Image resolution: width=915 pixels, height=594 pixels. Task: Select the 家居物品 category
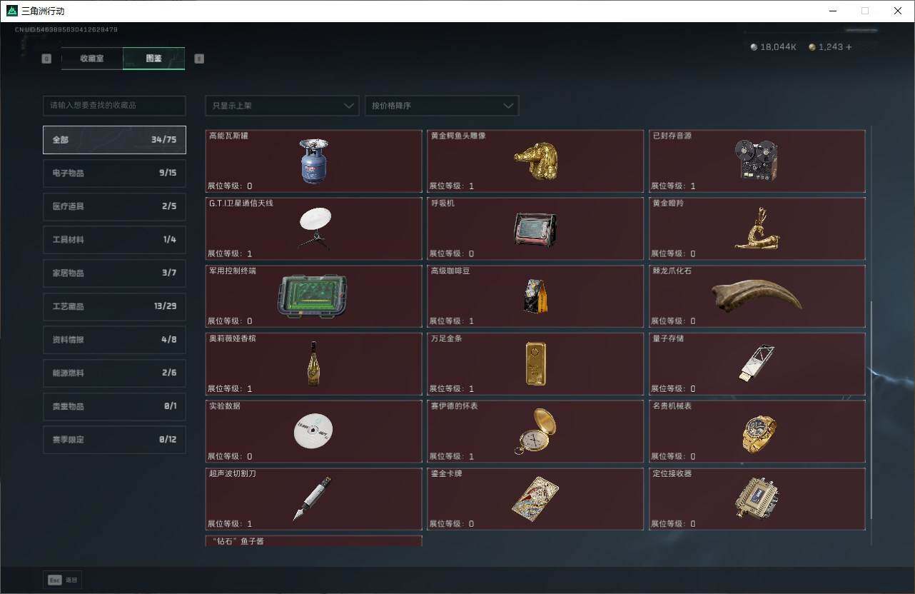point(114,273)
